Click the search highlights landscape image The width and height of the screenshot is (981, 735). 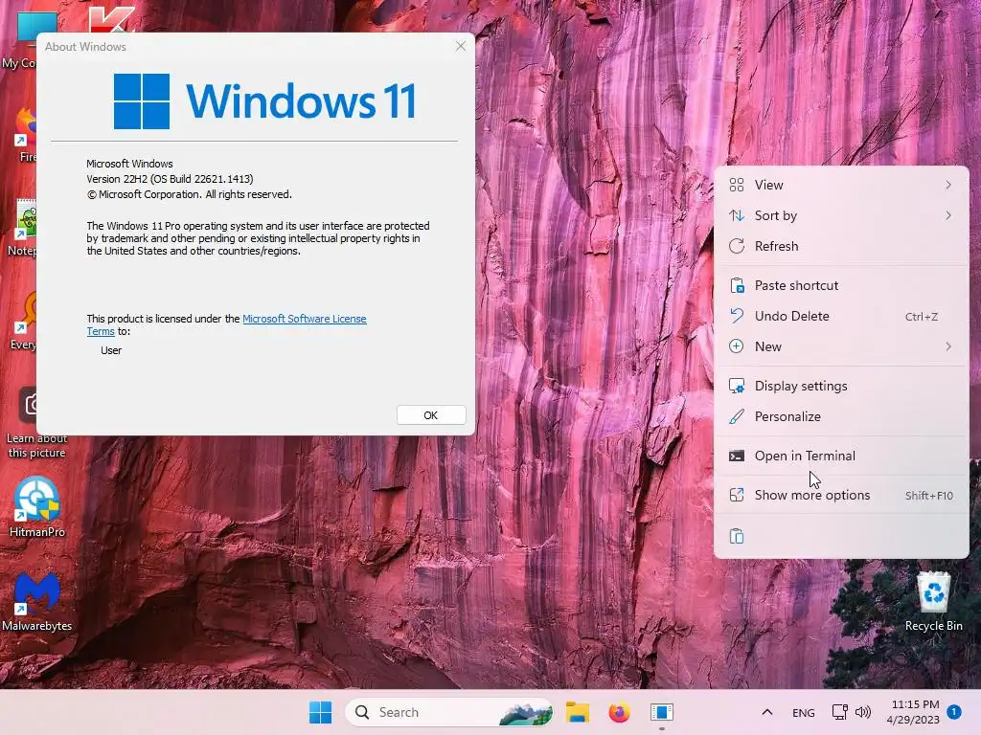(526, 713)
